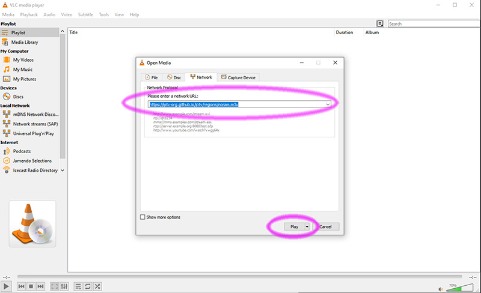Open the Video menu
The width and height of the screenshot is (481, 293).
pos(67,14)
